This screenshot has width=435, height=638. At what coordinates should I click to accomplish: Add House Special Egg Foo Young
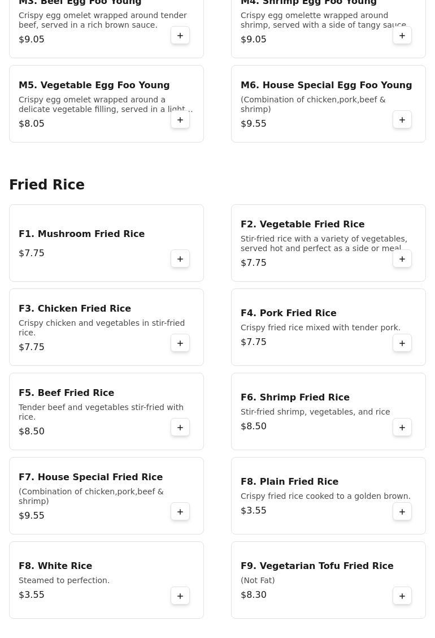(x=402, y=120)
